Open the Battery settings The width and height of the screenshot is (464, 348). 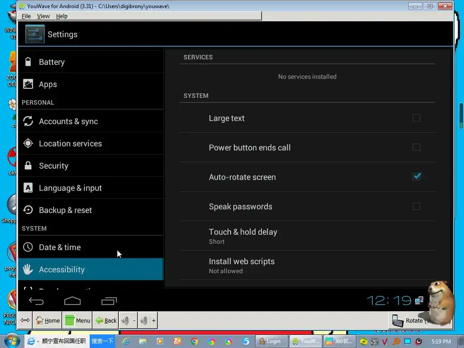coord(91,62)
